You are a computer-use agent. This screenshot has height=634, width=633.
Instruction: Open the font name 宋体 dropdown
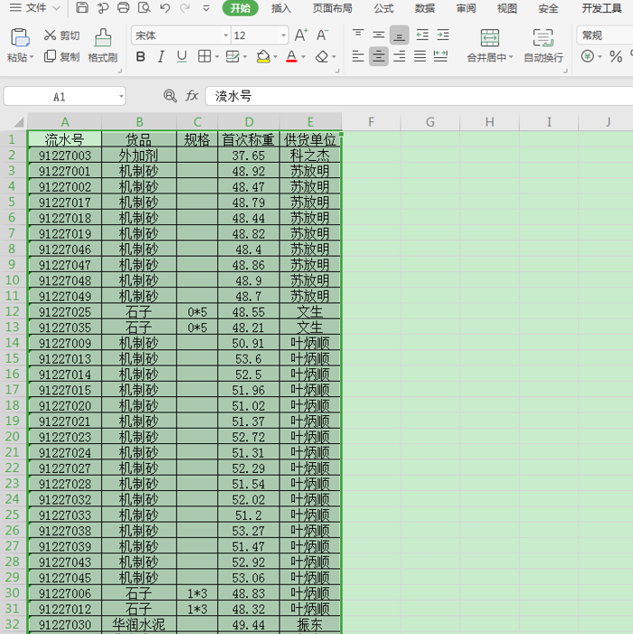tap(226, 35)
